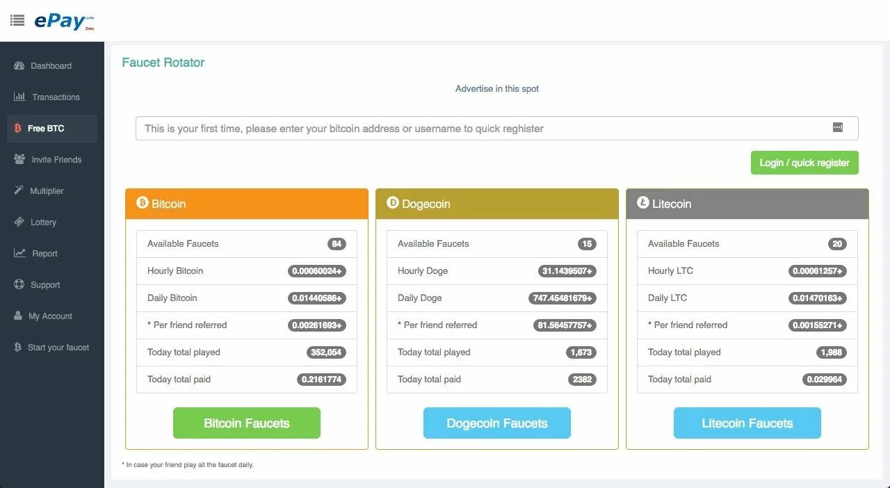Click Dogecoin per friend referred 81.56457757+
Viewport: 890px width, 488px height.
click(x=565, y=325)
